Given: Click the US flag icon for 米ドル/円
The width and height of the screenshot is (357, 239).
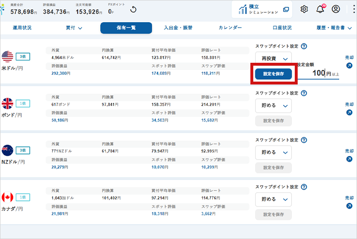Looking at the screenshot, I should [x=8, y=56].
